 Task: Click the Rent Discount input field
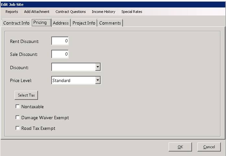click(60, 41)
